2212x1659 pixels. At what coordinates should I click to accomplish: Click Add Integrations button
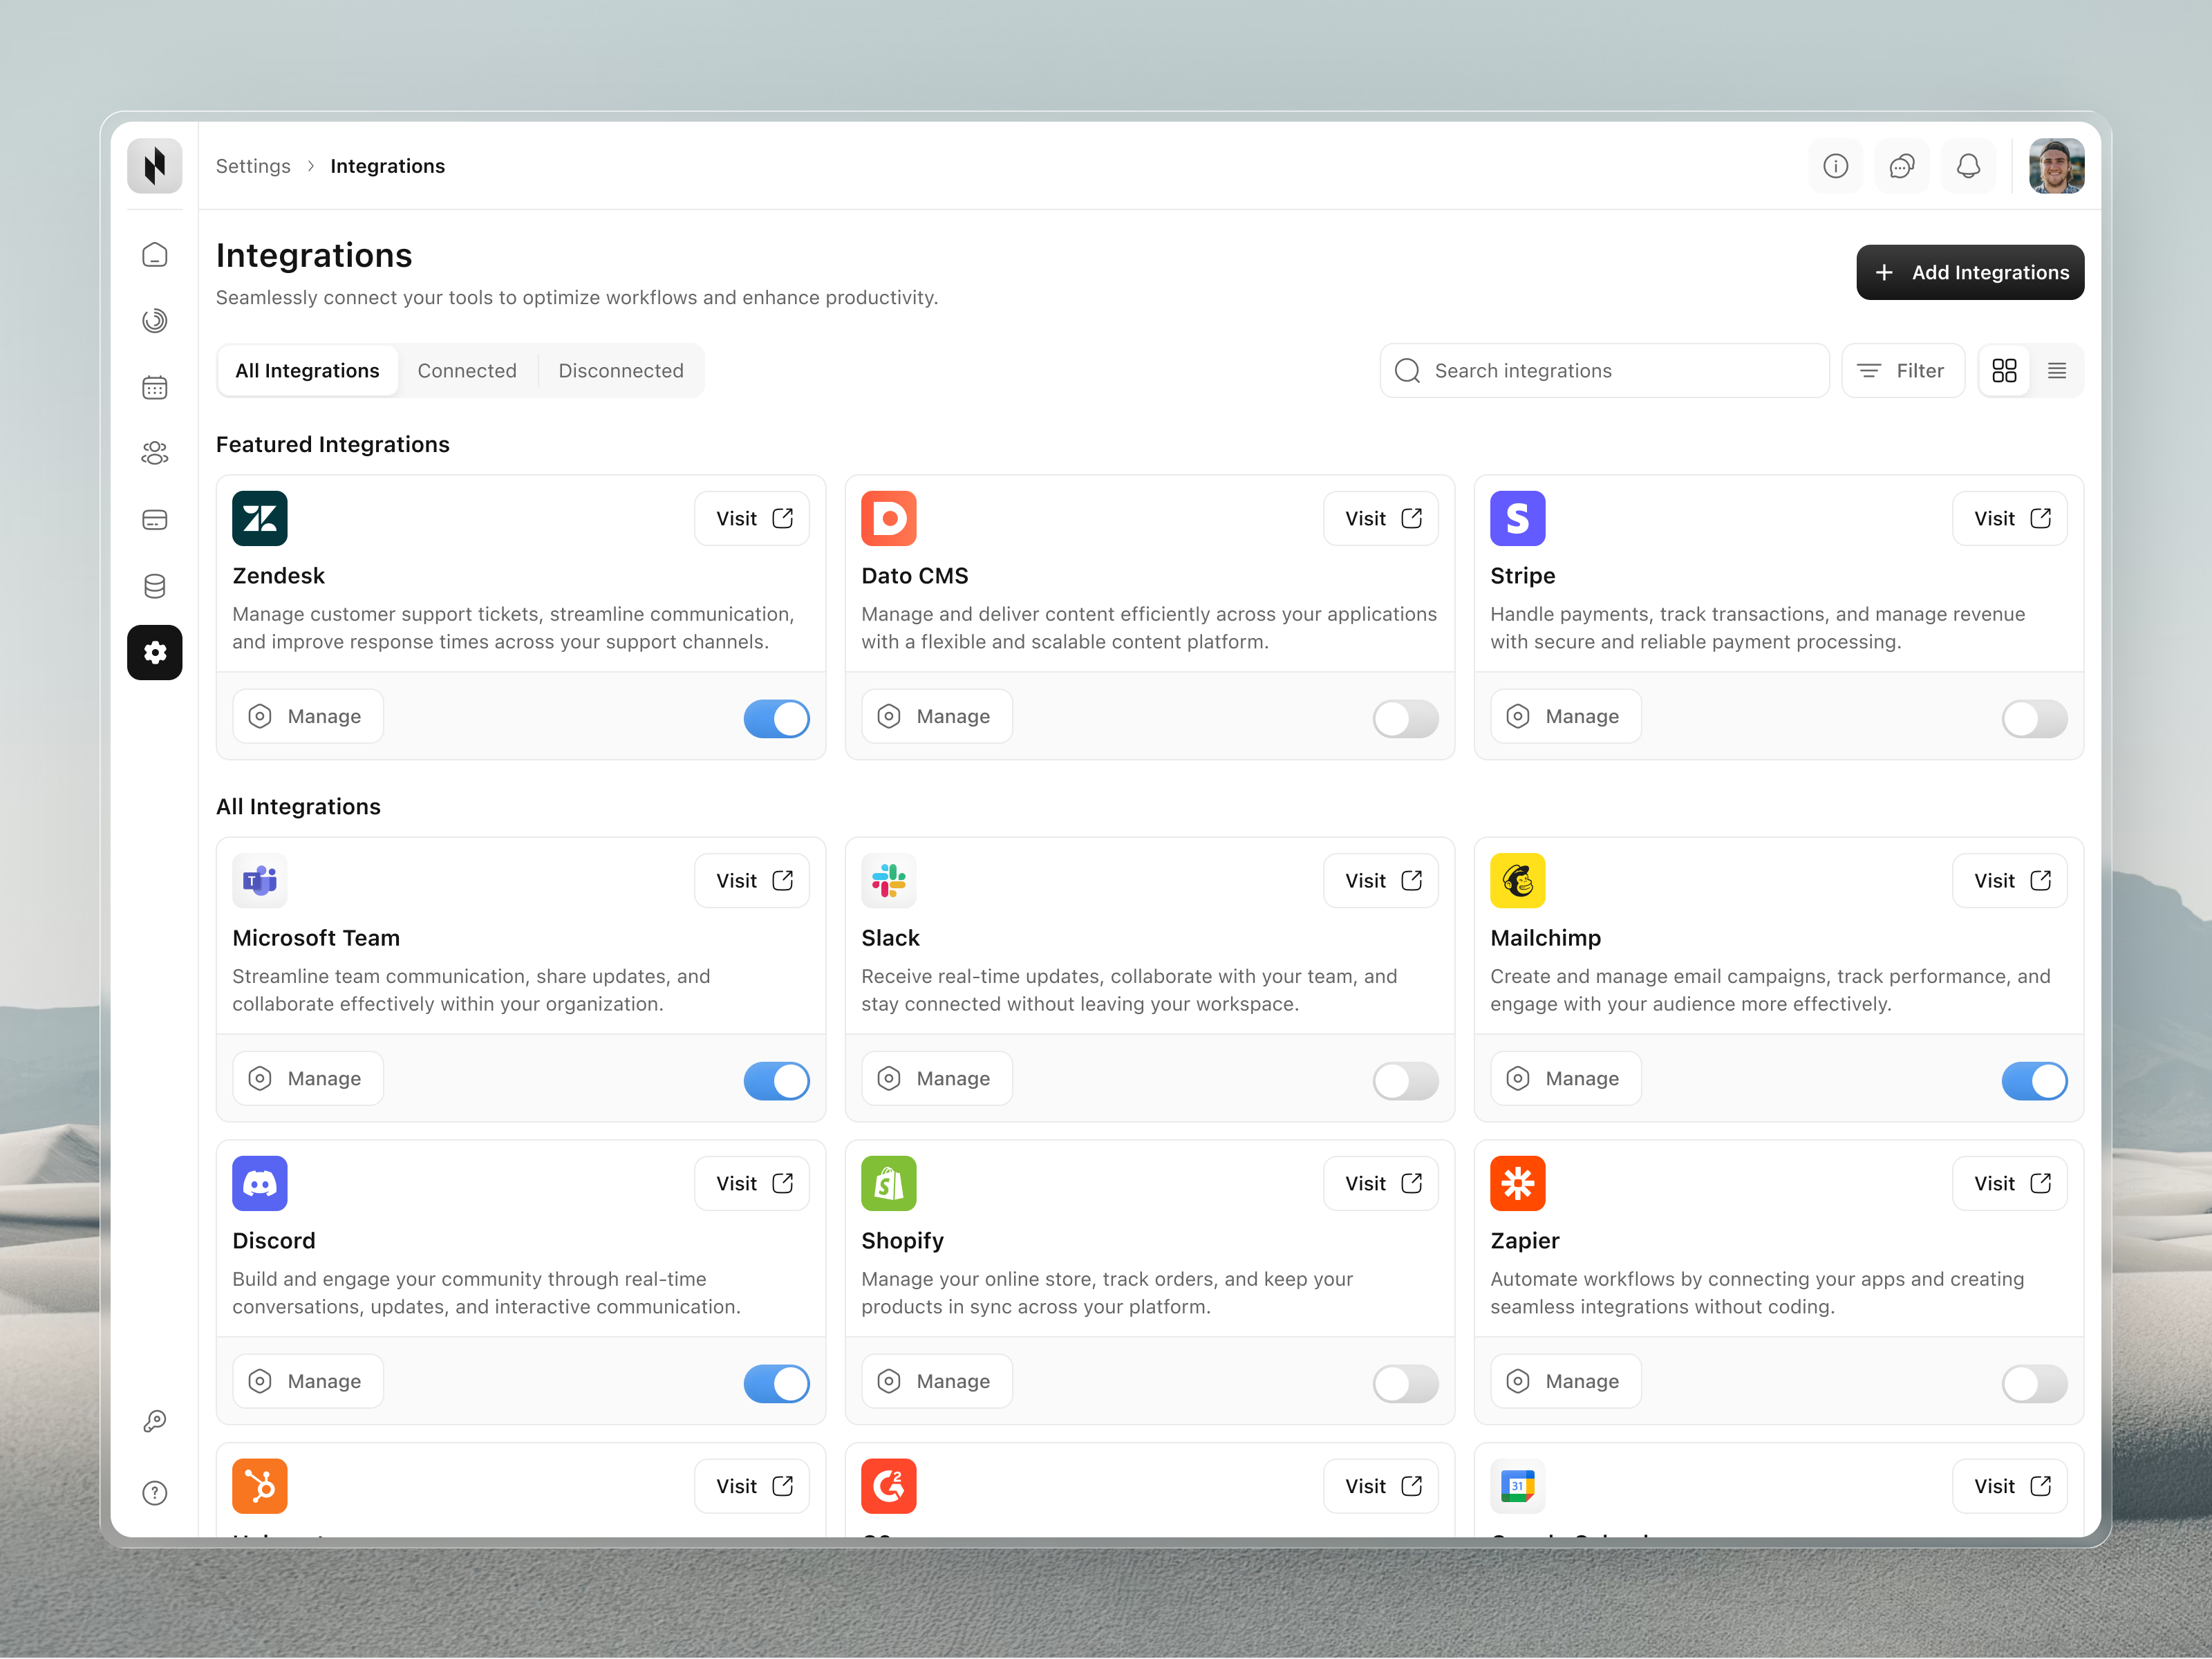coord(1970,272)
